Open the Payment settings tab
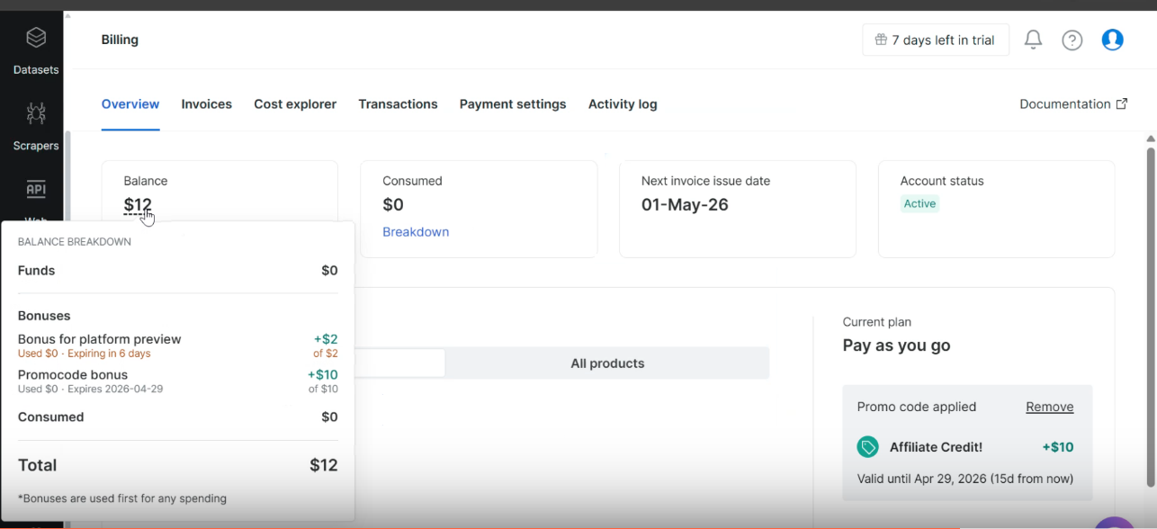 513,104
